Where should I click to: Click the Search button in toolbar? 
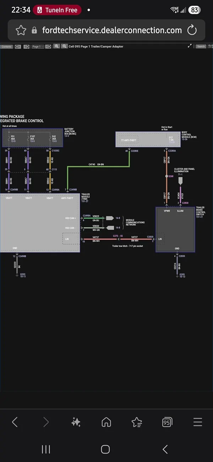pyautogui.click(x=201, y=47)
